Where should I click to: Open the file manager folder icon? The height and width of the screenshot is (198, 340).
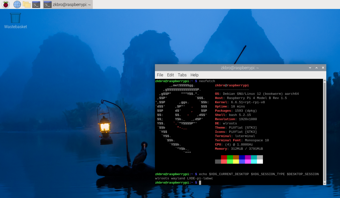pyautogui.click(x=27, y=5)
